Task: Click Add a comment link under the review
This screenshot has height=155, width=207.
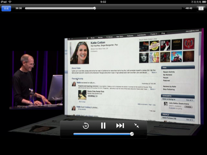Action: [x=143, y=104]
